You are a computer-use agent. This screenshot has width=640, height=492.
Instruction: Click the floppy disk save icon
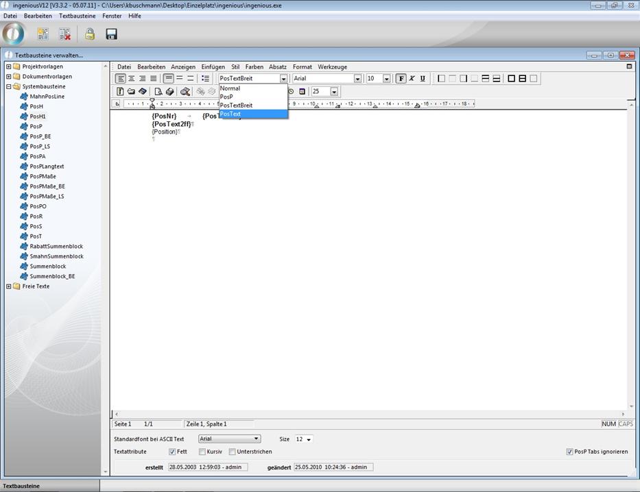tap(111, 34)
